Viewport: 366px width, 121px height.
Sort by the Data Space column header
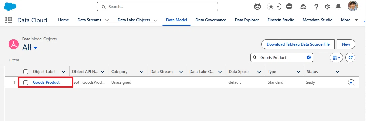click(239, 72)
